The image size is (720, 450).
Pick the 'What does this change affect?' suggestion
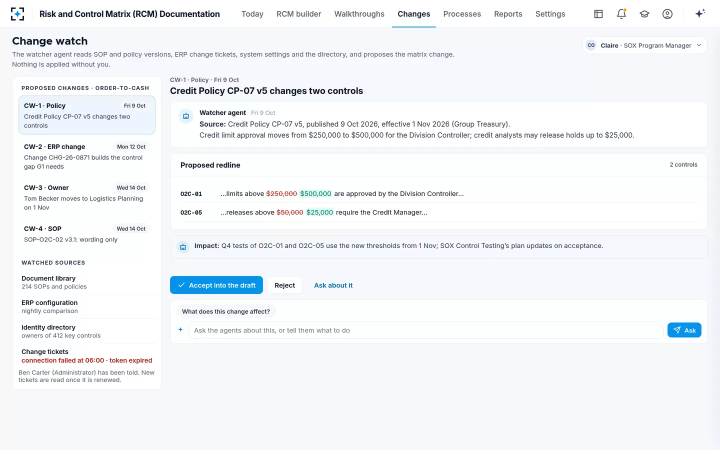pos(226,311)
